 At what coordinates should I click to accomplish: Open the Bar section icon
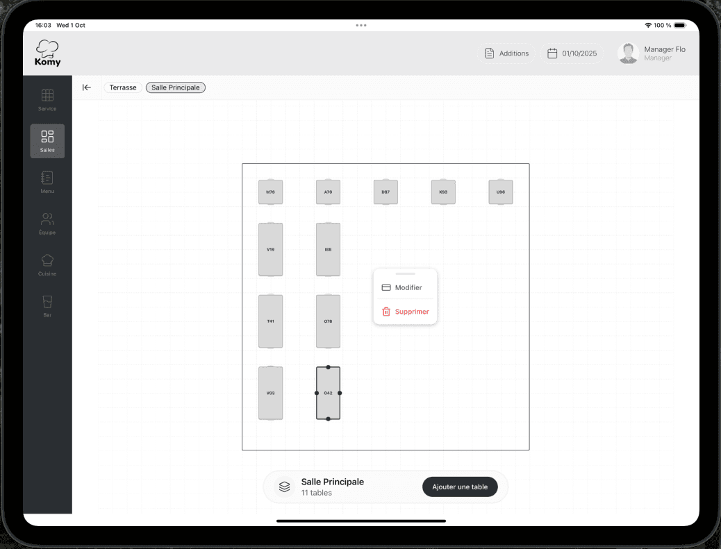47,306
